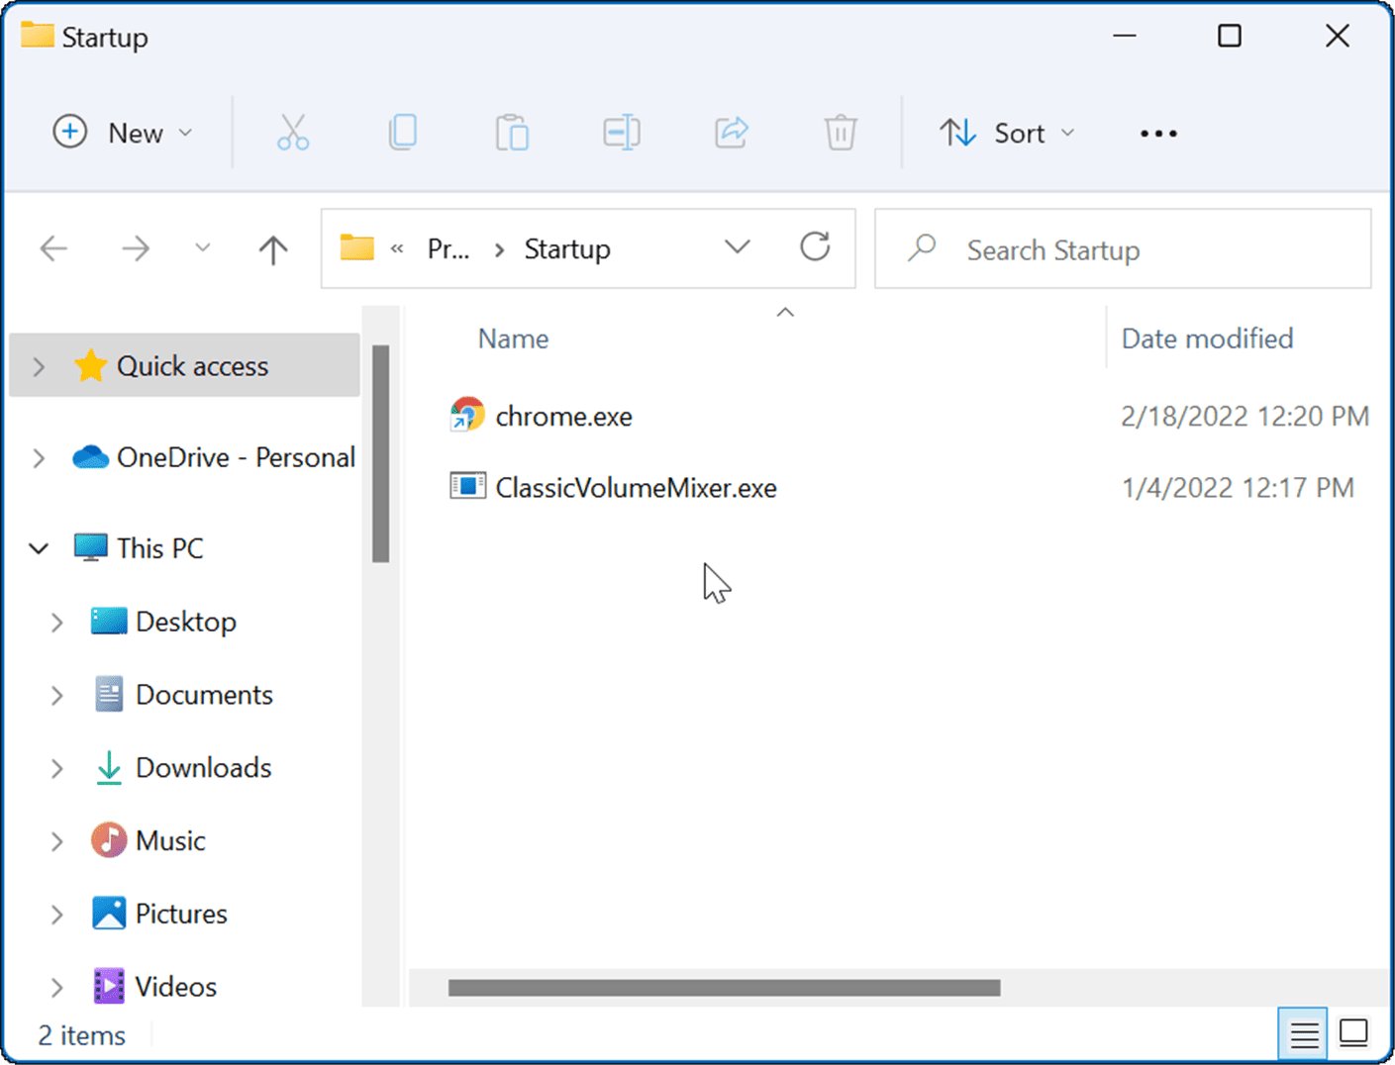The height and width of the screenshot is (1065, 1395).
Task: Click the Rename icon in toolbar
Action: pyautogui.click(x=622, y=132)
